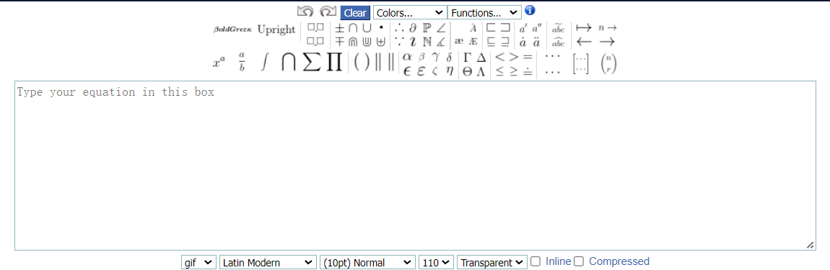Insert the product pi symbol
The width and height of the screenshot is (830, 270).
(x=334, y=62)
